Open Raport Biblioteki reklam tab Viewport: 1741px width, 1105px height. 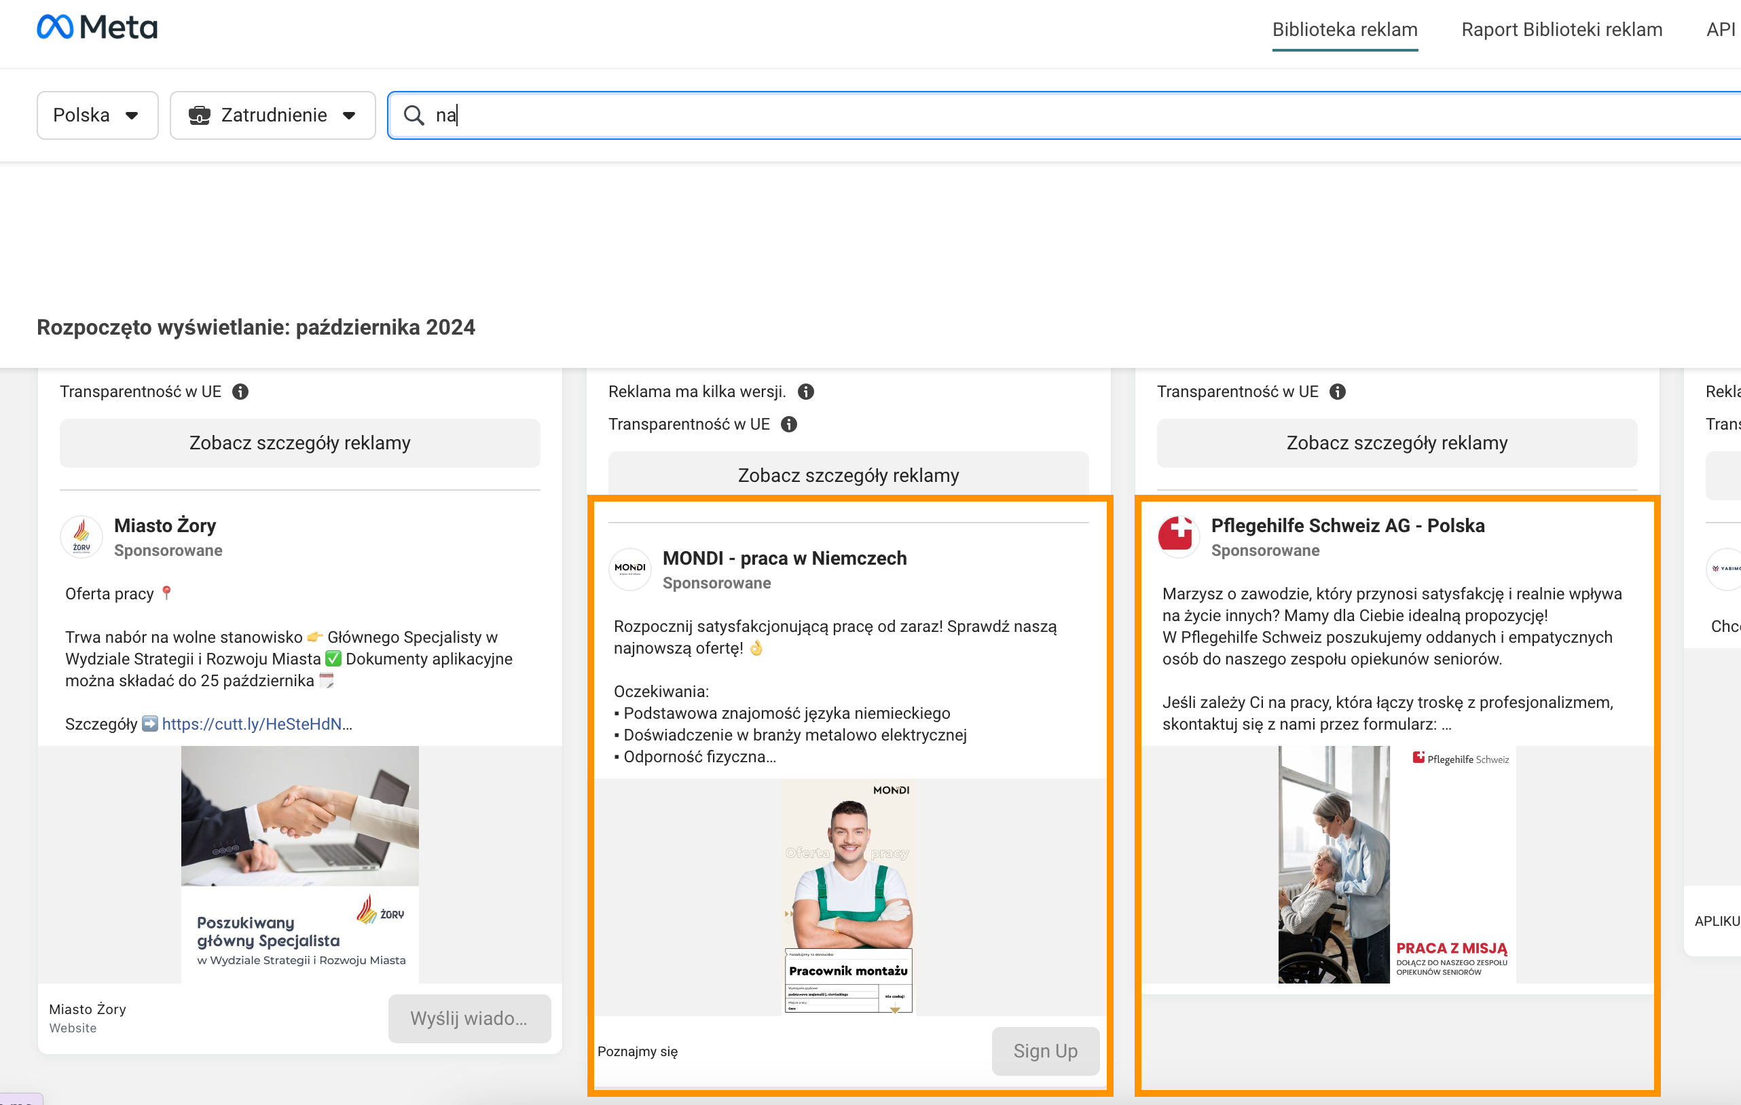point(1561,30)
